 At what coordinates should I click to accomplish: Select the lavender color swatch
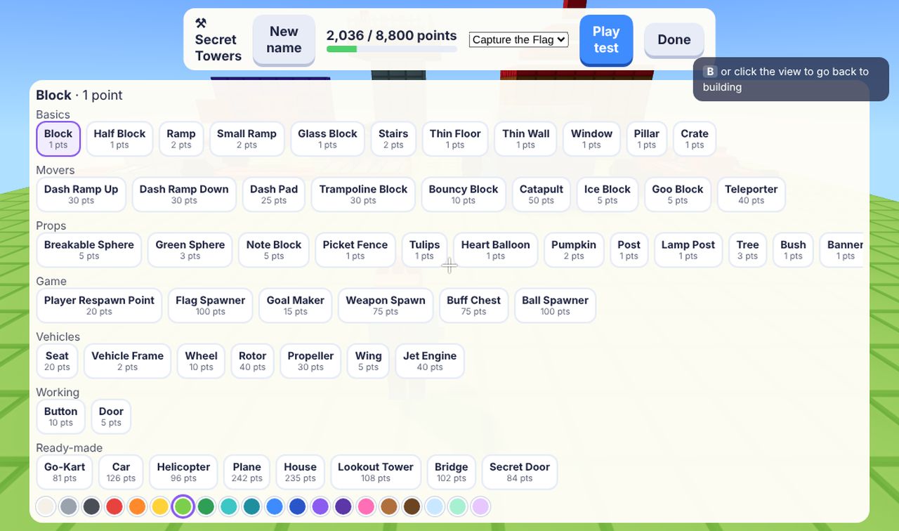(480, 506)
